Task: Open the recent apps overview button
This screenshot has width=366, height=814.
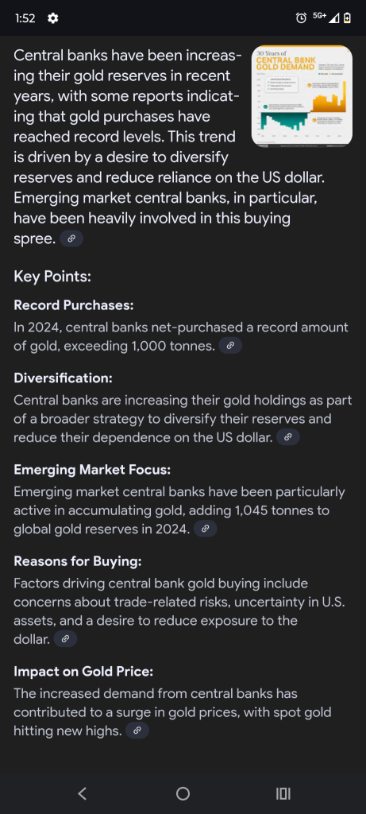Action: 283,793
